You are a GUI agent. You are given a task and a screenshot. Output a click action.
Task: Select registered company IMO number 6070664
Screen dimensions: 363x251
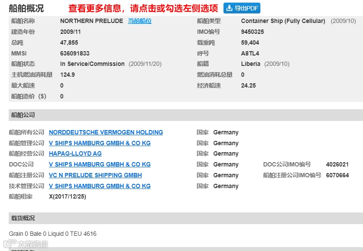click(337, 175)
